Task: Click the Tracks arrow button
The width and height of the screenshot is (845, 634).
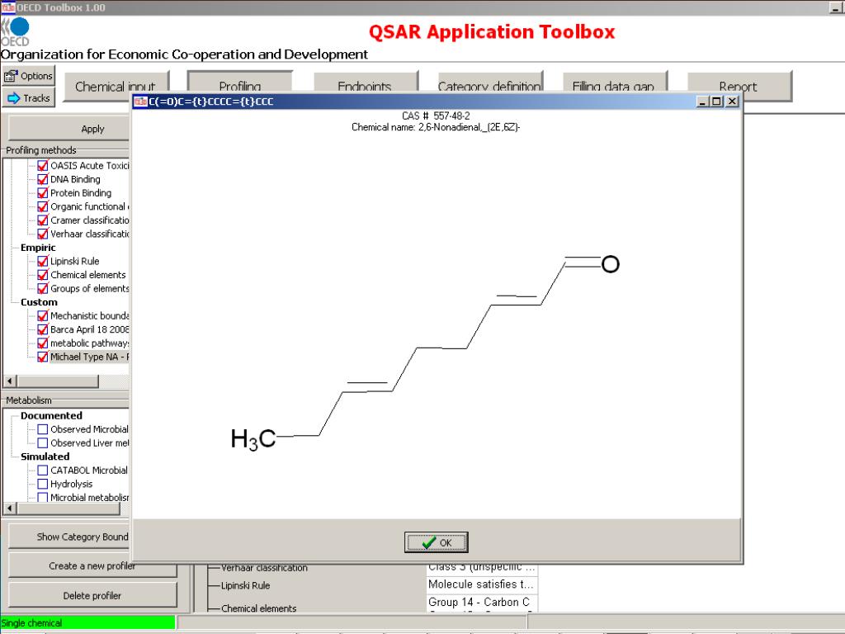Action: coord(28,98)
